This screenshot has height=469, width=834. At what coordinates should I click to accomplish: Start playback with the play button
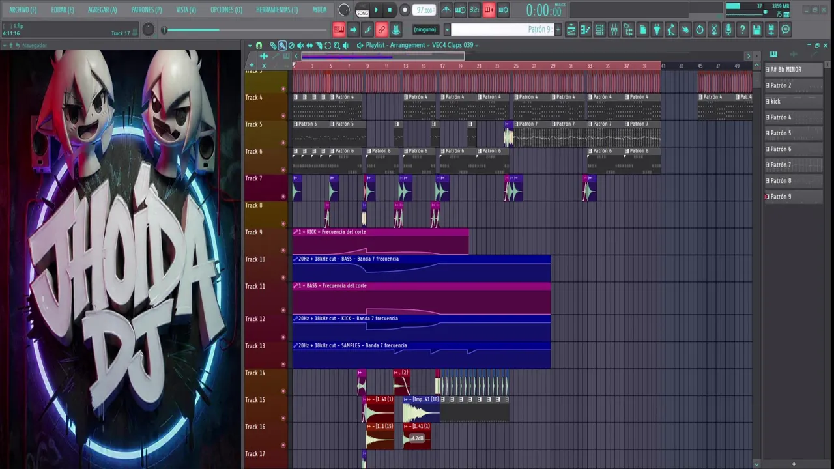(376, 10)
